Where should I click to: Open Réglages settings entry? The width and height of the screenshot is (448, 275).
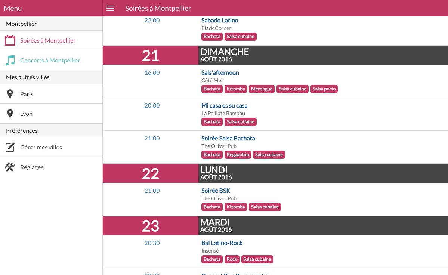coord(32,167)
